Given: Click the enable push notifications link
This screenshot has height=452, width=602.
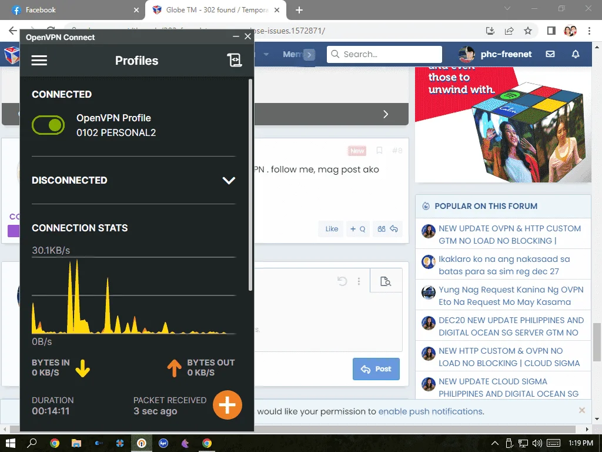Looking at the screenshot, I should click(430, 411).
